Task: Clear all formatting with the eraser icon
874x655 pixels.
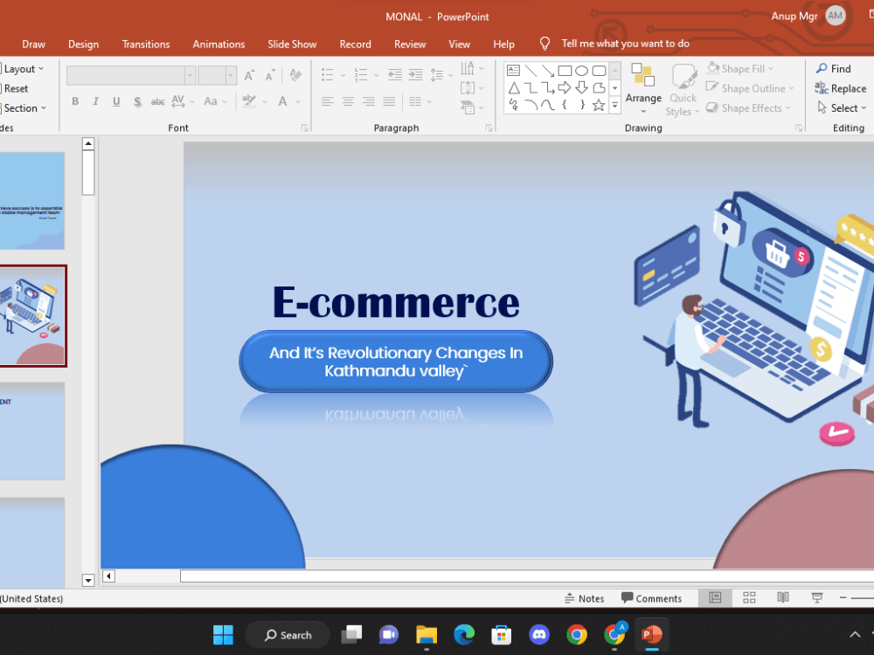Action: 295,75
